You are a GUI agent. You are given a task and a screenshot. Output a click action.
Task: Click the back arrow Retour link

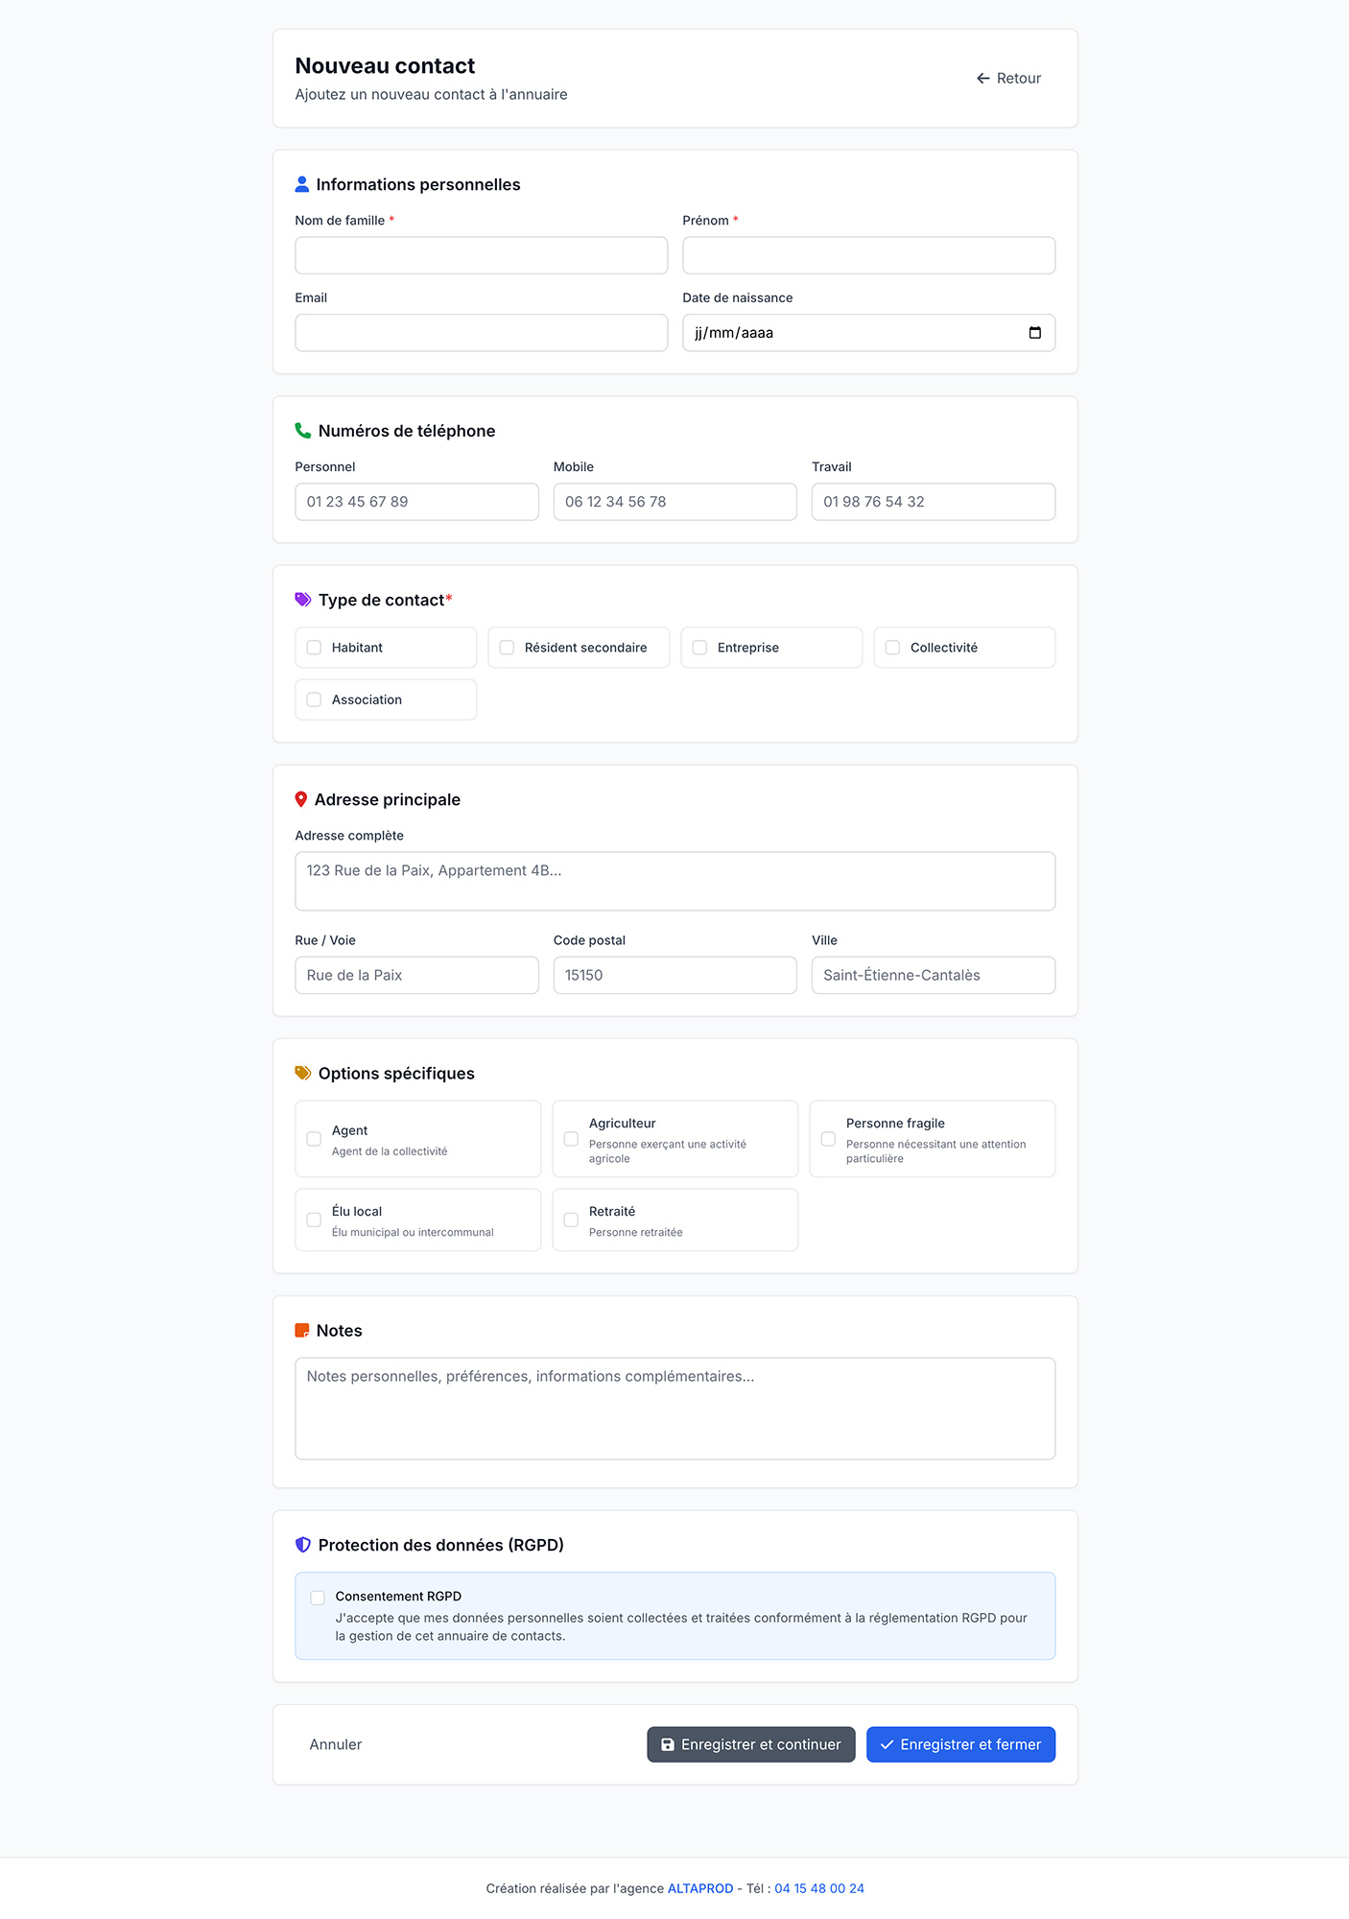tap(1008, 79)
